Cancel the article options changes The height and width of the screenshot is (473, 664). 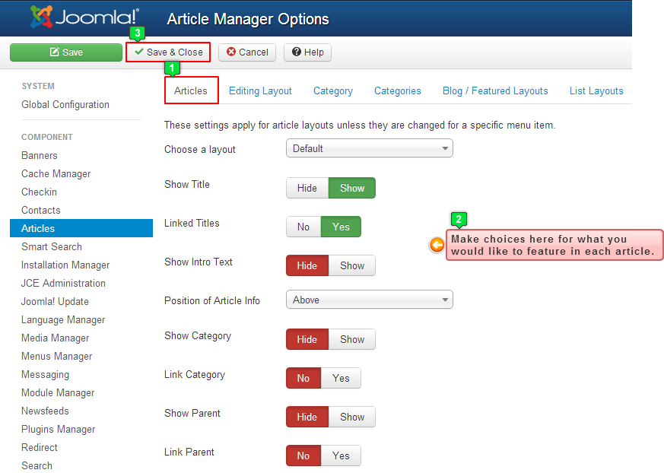pyautogui.click(x=247, y=52)
